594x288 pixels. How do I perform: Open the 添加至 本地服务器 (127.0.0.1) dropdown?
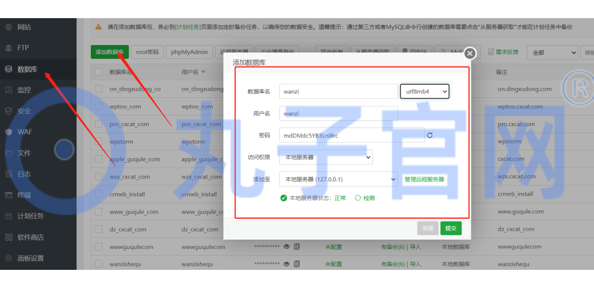[338, 179]
